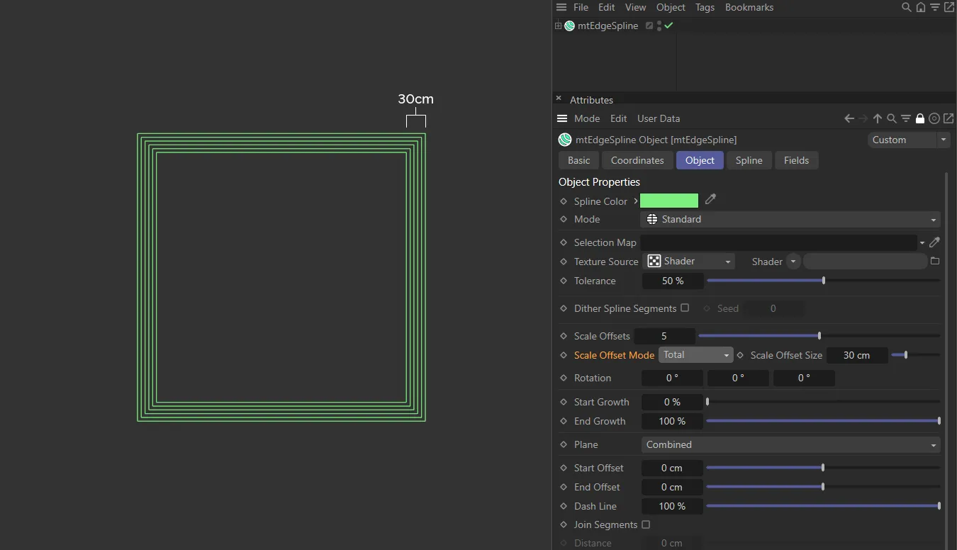Click the mtEdgeSpline object icon in Object Manager
Screen dimensions: 957x550
pos(569,26)
